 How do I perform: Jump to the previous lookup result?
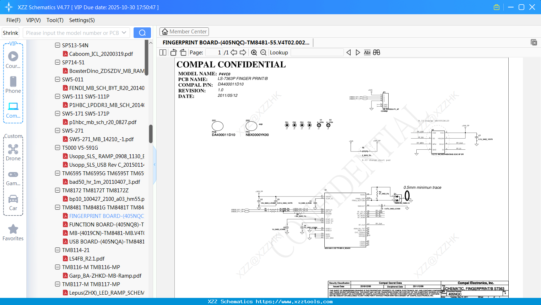[348, 53]
